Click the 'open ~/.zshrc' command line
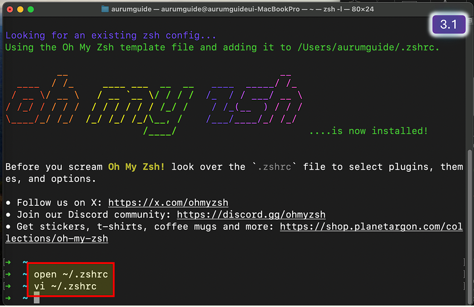 (x=71, y=274)
